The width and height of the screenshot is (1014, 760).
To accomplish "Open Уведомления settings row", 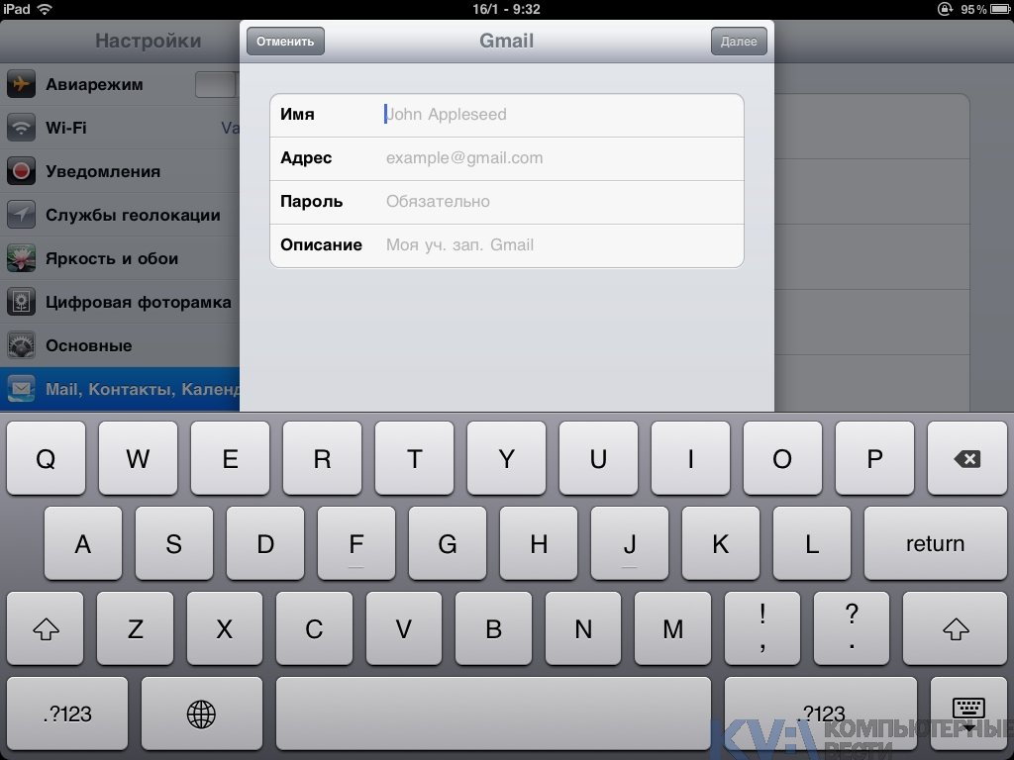I will [x=120, y=171].
